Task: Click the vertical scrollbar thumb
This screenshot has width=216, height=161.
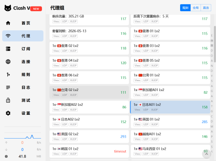Action: pos(215,44)
